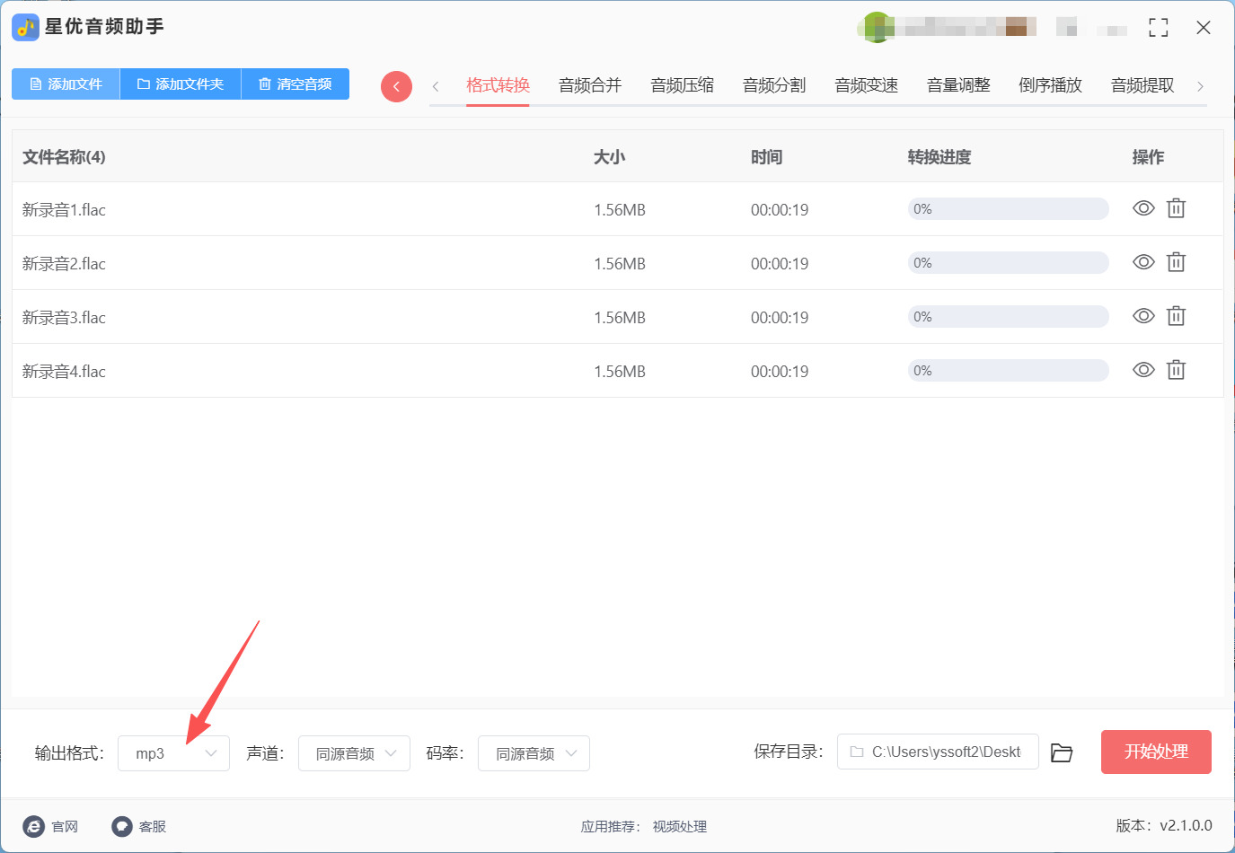Preview 新录音2.flac with eye icon
This screenshot has width=1235, height=853.
pos(1143,263)
